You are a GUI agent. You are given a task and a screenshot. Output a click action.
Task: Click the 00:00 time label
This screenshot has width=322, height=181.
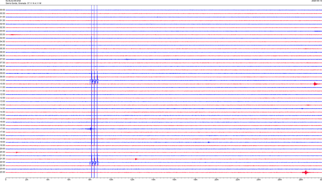tap(2, 10)
